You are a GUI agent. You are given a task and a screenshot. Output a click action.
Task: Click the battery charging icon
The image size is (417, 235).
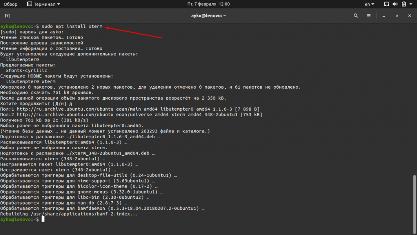coord(404,4)
